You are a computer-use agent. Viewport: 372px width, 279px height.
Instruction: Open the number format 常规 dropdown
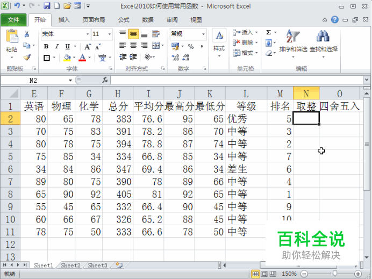(203, 34)
